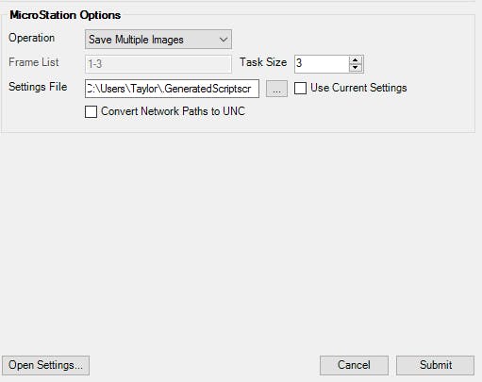Cancel the MicroStation submission dialog
This screenshot has width=482, height=382.
click(354, 365)
